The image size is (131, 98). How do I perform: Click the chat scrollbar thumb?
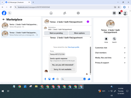tap(90, 60)
